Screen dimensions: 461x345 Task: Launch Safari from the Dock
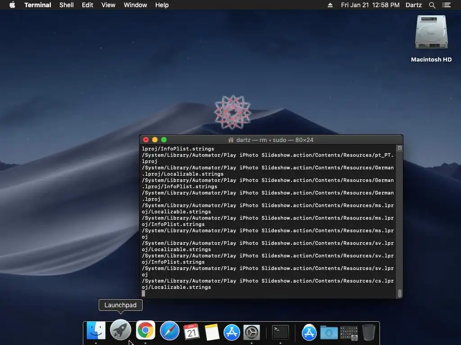[170, 331]
